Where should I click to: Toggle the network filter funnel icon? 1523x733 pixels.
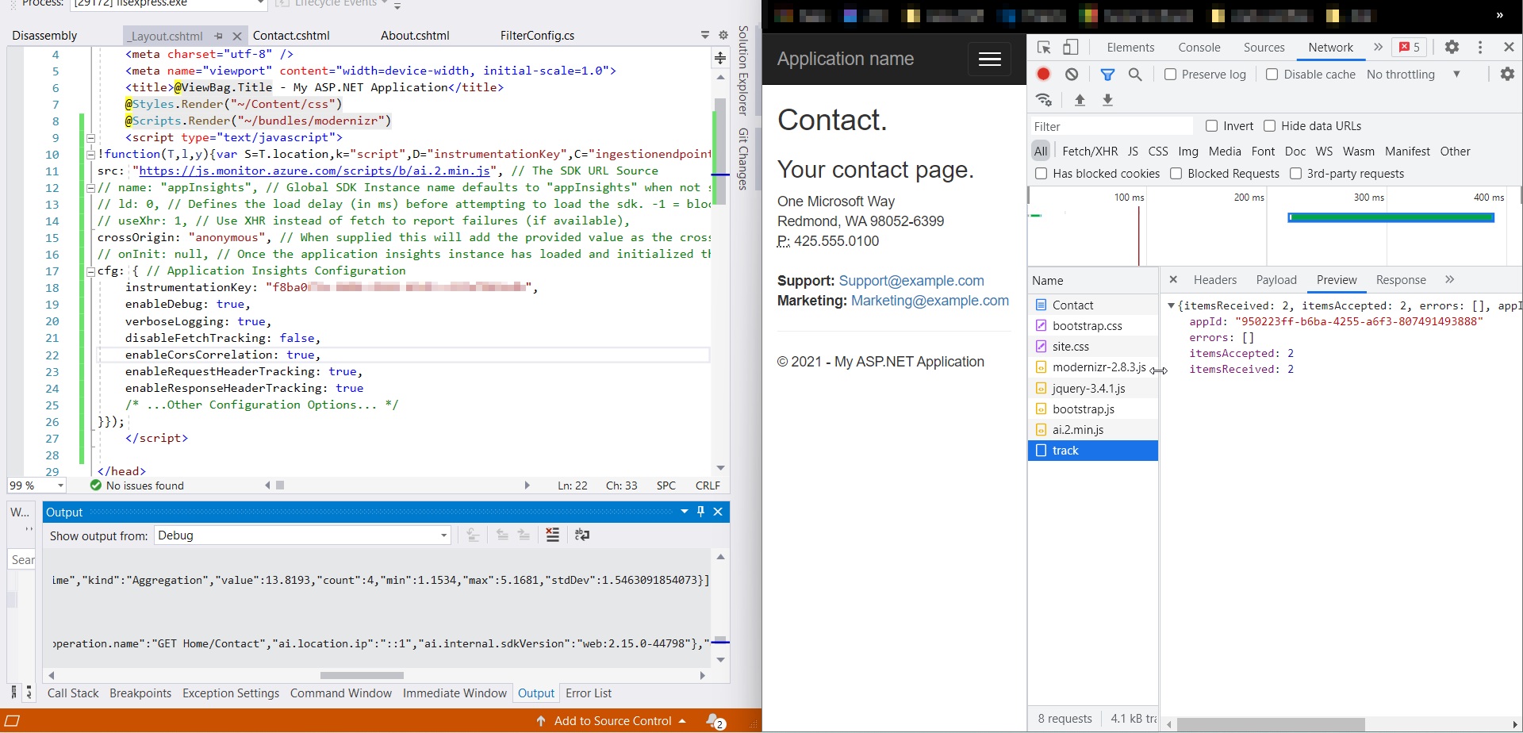point(1108,75)
